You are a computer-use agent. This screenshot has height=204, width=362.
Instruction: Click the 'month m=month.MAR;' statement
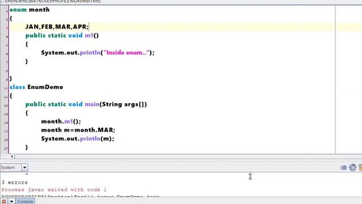(x=78, y=130)
